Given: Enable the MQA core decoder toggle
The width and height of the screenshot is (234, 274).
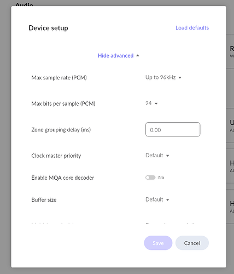Looking at the screenshot, I should (150, 178).
